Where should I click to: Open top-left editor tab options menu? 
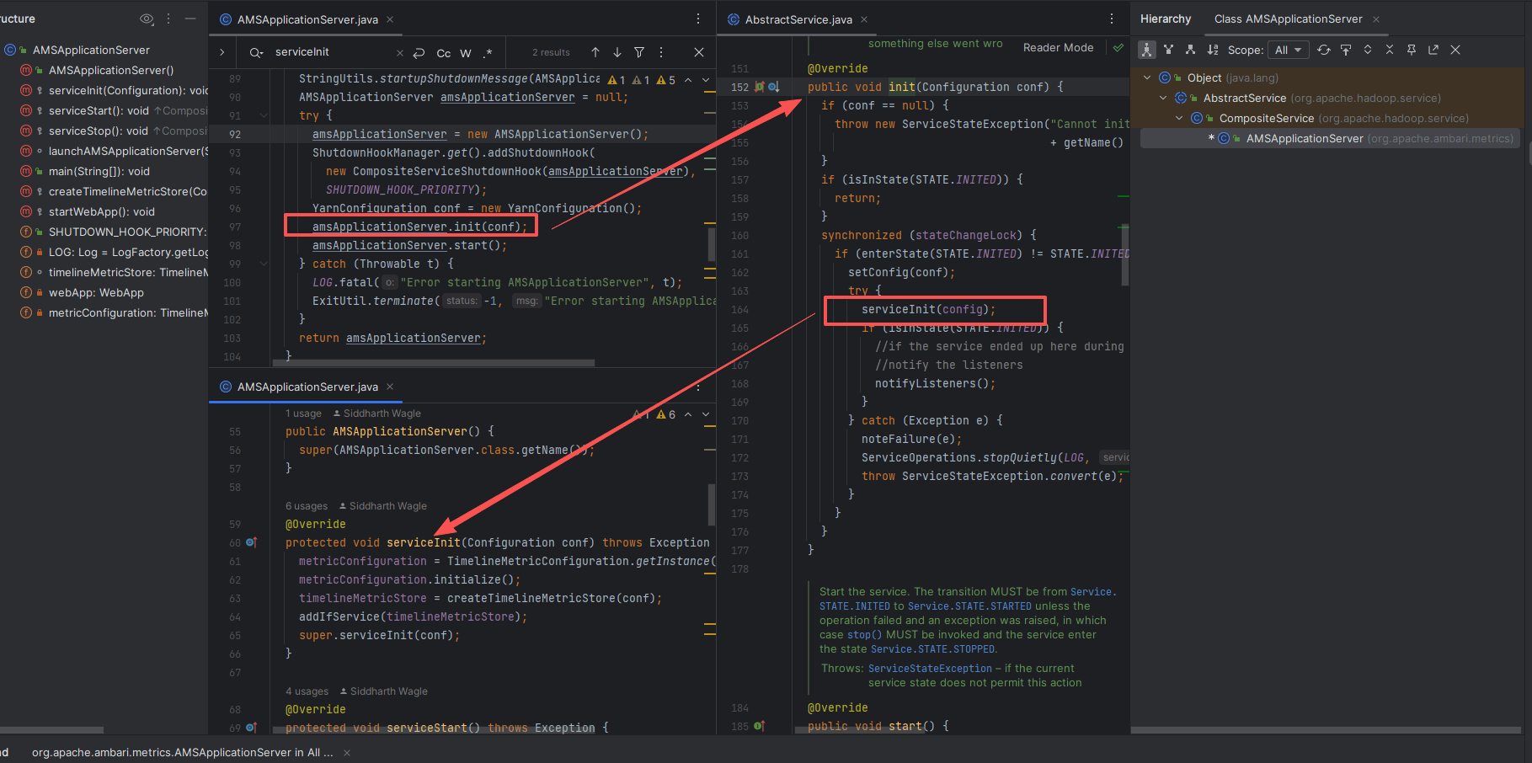point(698,19)
